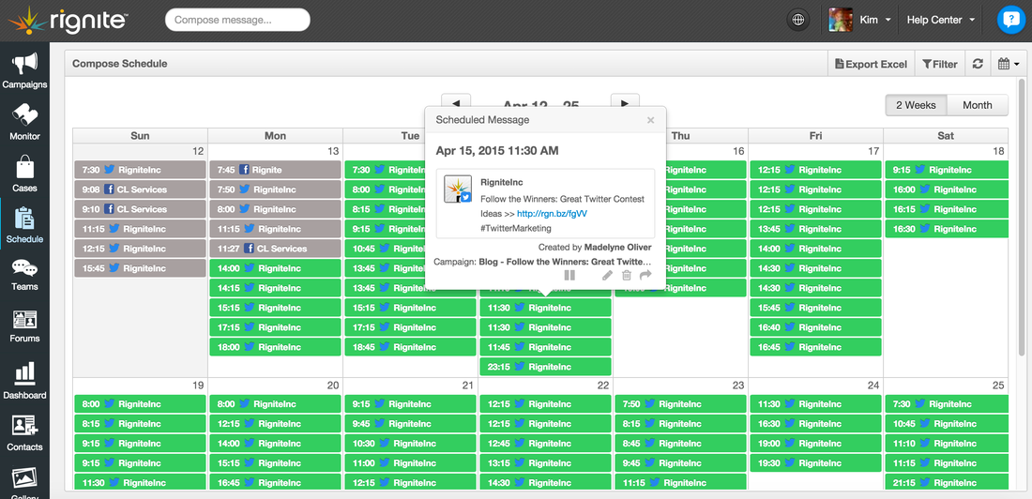
Task: Open the Help Center dropdown
Action: click(x=941, y=20)
